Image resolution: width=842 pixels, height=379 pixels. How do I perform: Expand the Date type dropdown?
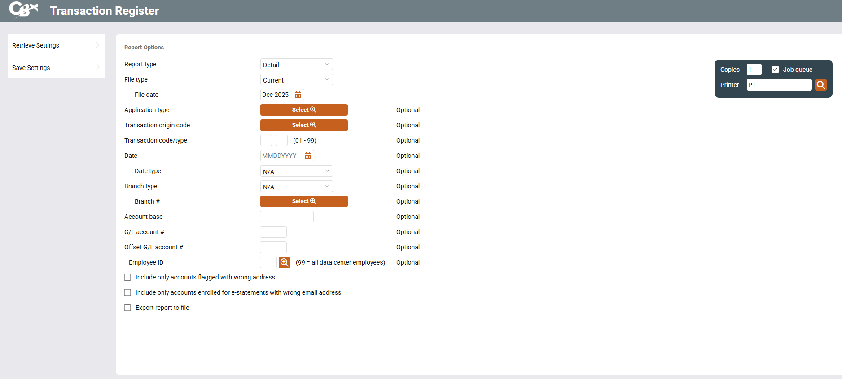pos(296,171)
